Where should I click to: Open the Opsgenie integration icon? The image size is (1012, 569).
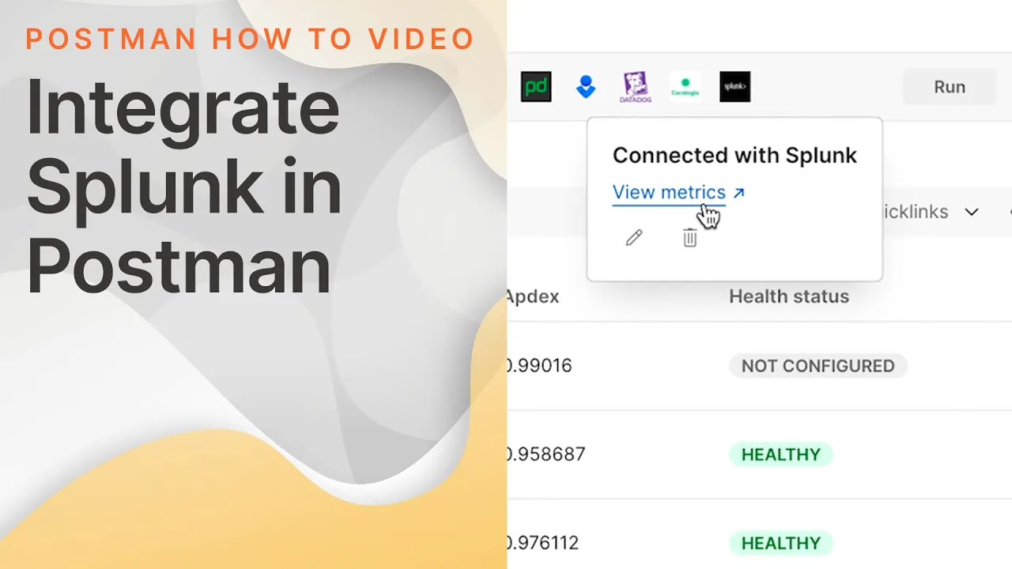586,87
